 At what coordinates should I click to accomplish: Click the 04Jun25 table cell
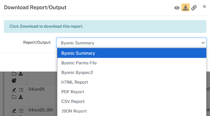click(42, 95)
